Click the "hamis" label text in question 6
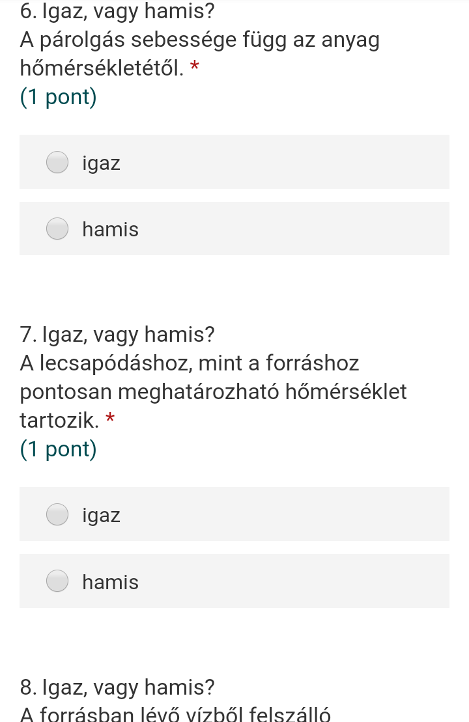Viewport: 469px width, 722px height. (x=111, y=230)
